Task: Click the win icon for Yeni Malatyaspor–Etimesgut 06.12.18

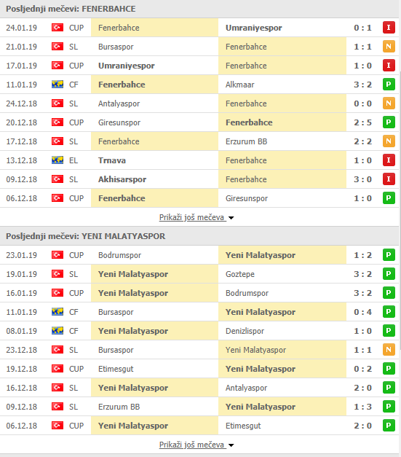Action: (x=389, y=426)
